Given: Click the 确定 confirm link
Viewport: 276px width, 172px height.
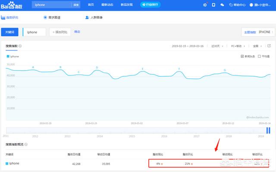Looking at the screenshot, I should tap(77, 31).
